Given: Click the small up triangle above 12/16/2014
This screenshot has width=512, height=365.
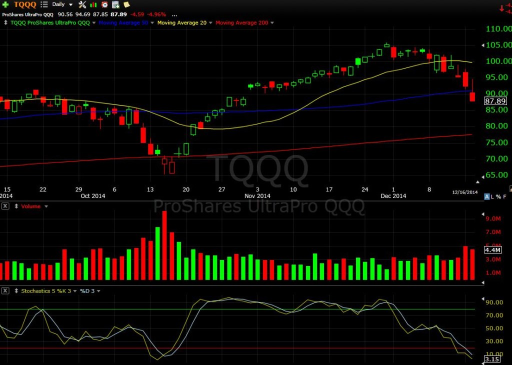Looking at the screenshot, I should pos(477,182).
